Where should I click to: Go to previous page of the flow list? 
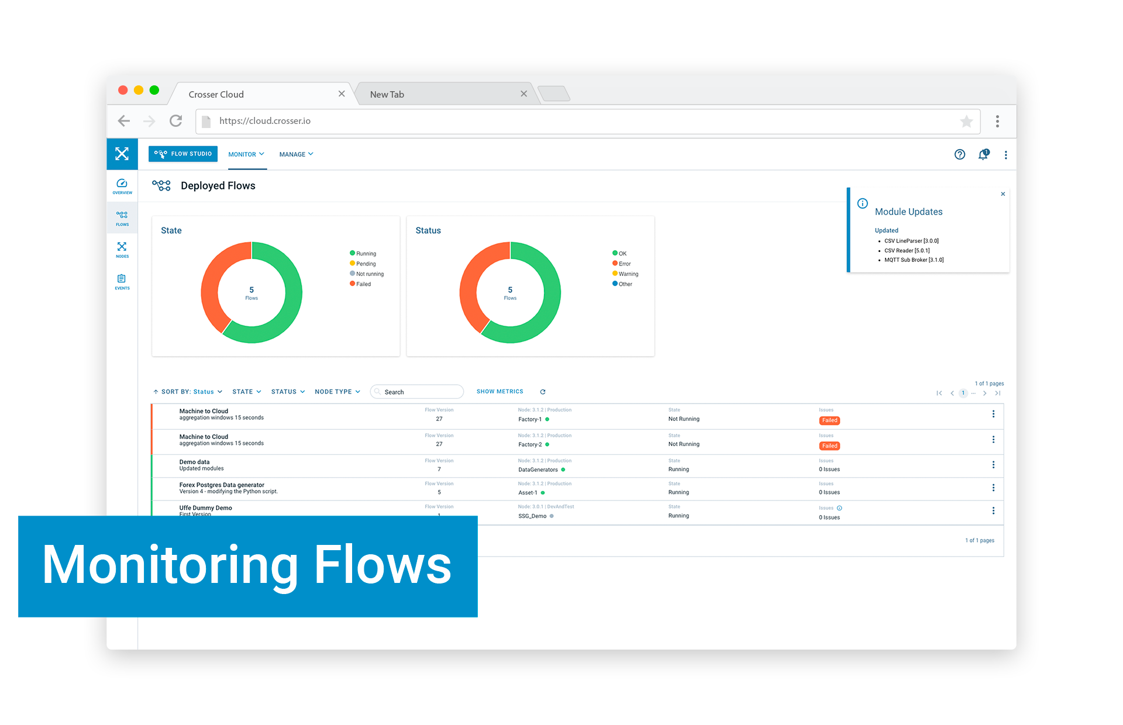(952, 393)
